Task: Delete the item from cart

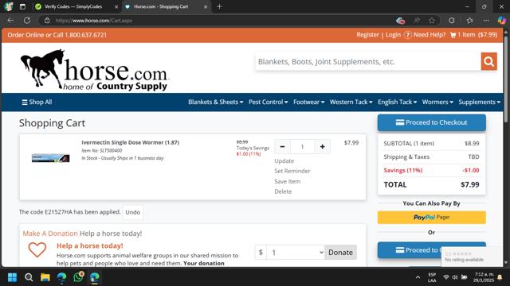Action: point(283,191)
